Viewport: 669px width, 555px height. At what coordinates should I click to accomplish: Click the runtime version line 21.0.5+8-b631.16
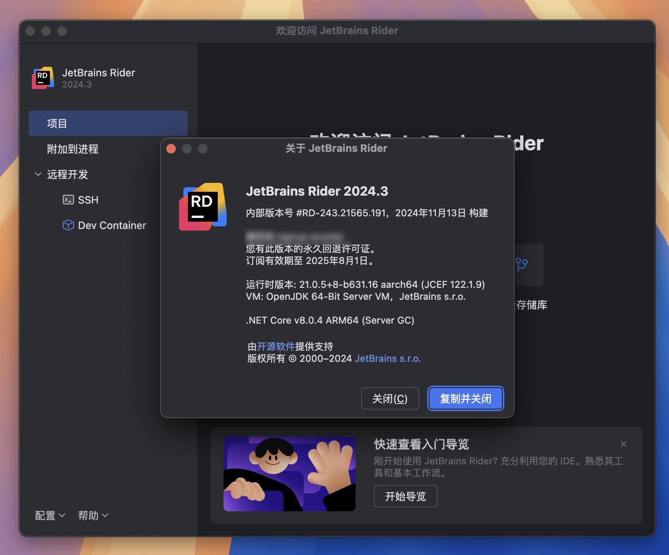(365, 285)
